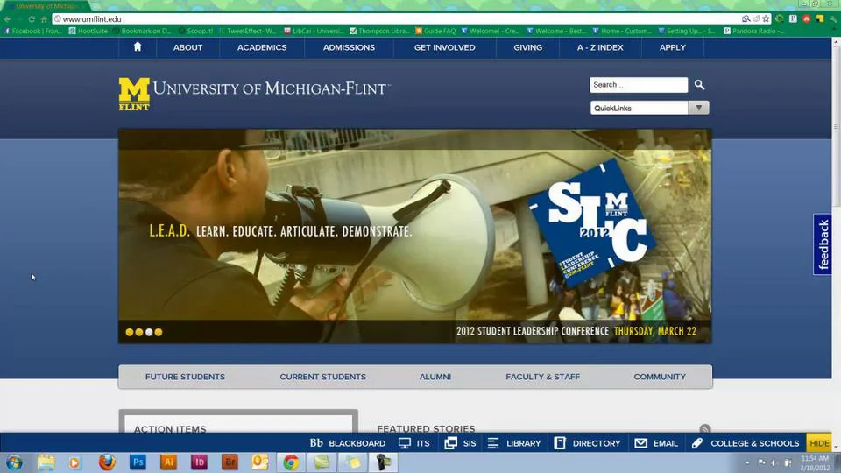Switch to FUTURE STUDENTS tab

(185, 377)
